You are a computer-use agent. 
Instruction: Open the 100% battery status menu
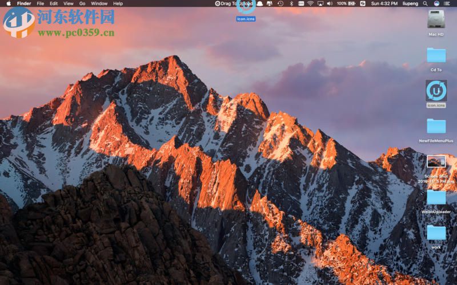coord(346,3)
